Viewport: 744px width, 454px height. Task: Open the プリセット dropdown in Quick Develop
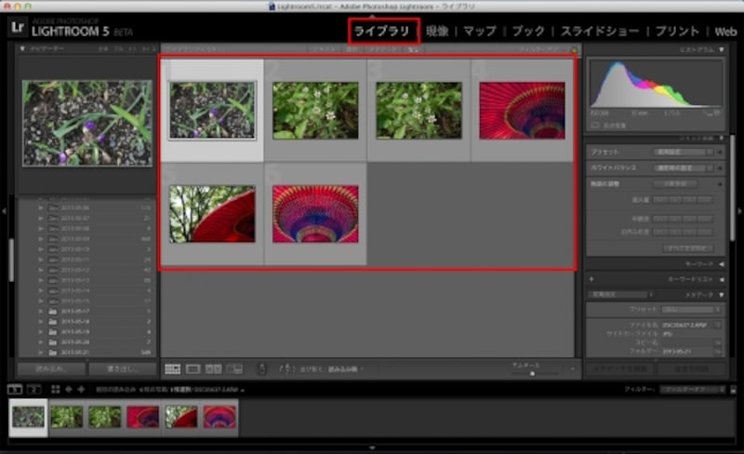point(684,152)
